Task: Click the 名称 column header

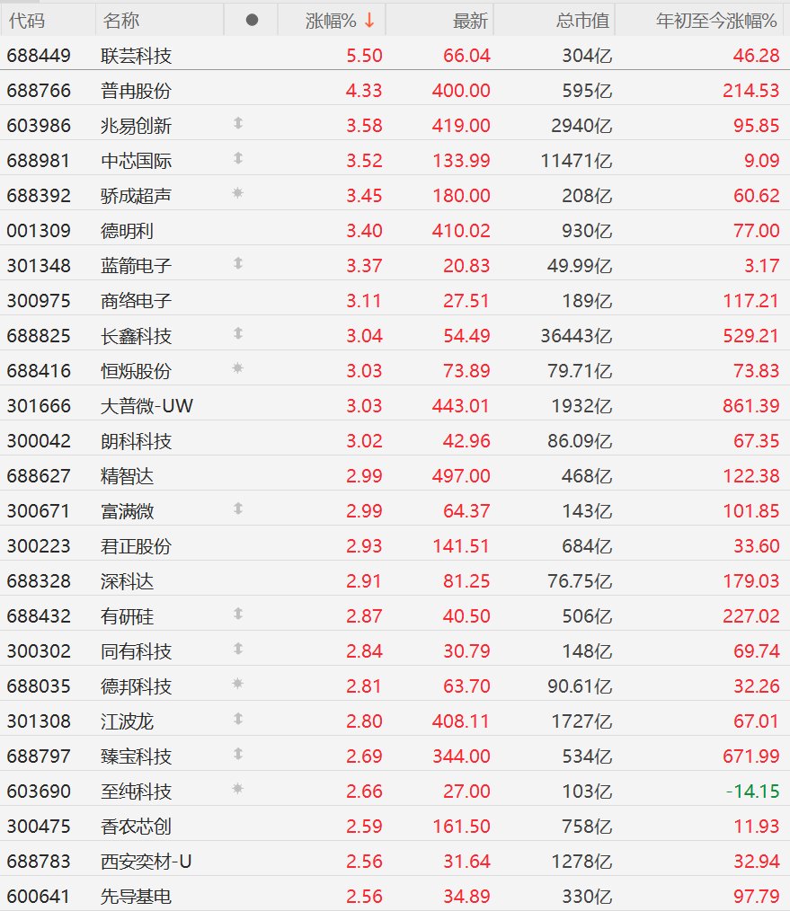Action: 121,21
